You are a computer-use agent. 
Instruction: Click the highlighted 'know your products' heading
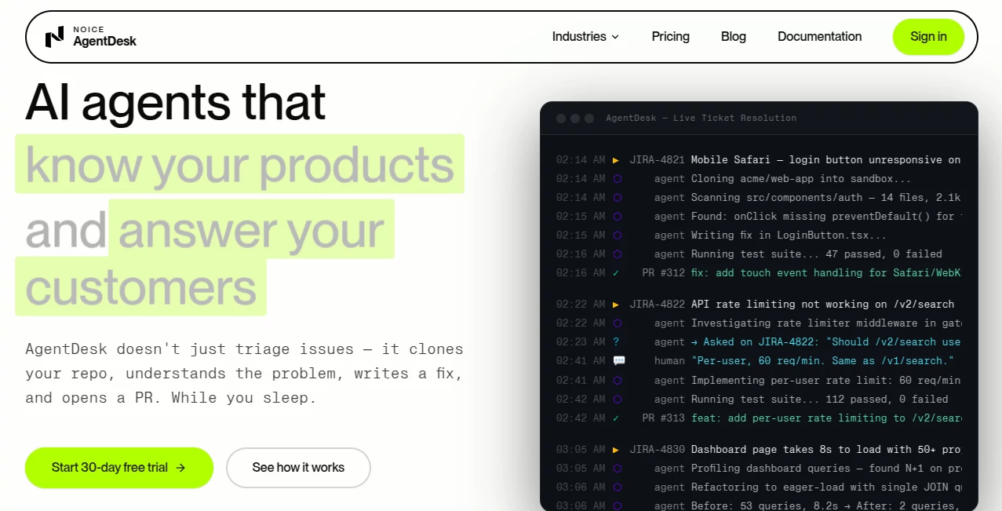(x=239, y=164)
